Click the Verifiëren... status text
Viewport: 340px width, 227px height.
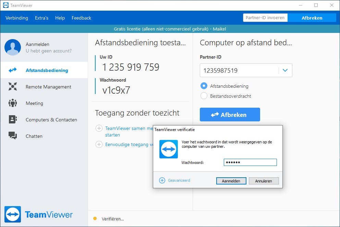(113, 219)
